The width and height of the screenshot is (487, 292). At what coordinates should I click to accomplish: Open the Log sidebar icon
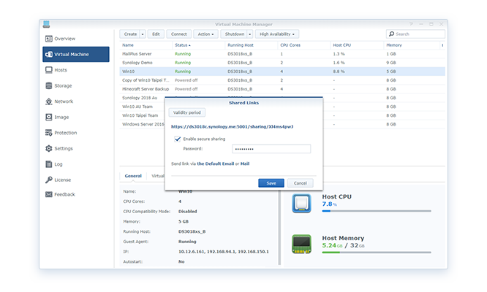click(x=49, y=164)
